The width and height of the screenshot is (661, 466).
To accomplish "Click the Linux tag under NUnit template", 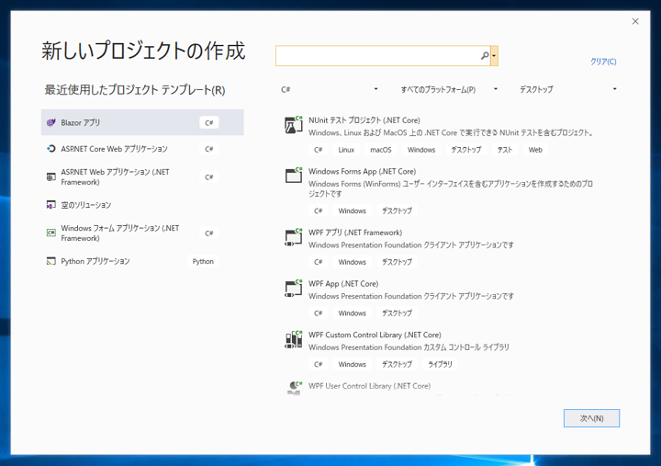I will [x=346, y=150].
